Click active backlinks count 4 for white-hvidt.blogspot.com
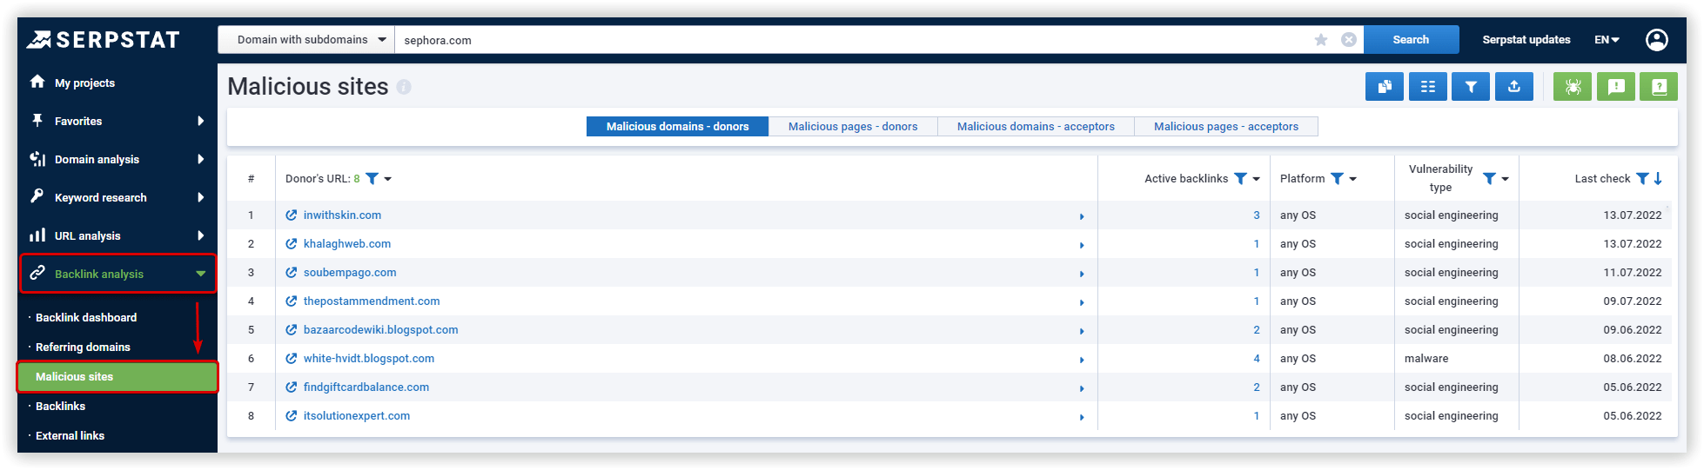 click(x=1257, y=359)
